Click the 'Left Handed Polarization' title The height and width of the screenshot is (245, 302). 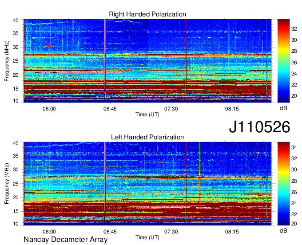click(x=147, y=137)
